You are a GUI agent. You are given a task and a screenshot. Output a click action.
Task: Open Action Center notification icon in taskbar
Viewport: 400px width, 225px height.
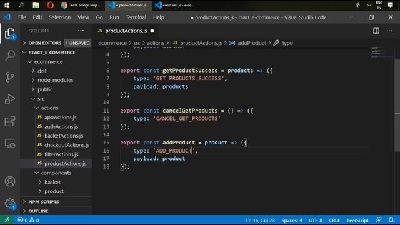click(x=390, y=5)
